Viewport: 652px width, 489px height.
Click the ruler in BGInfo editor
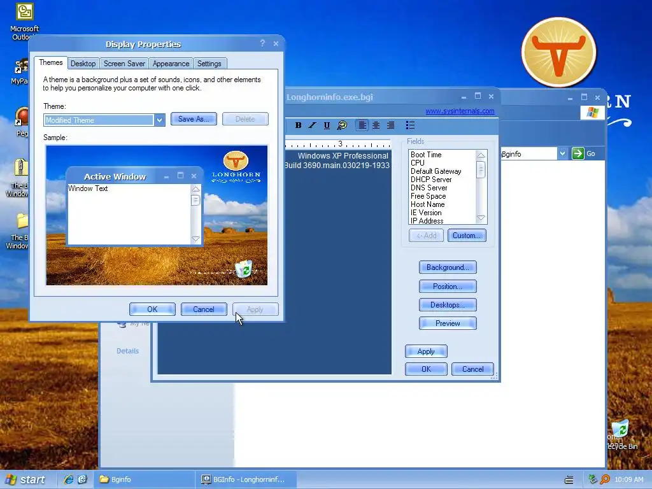[337, 145]
